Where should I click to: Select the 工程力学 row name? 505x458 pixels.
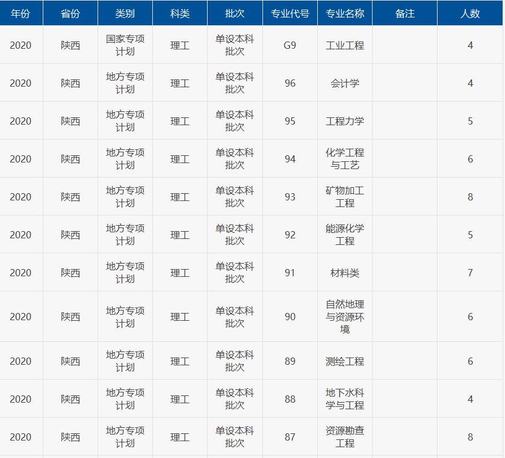[345, 121]
